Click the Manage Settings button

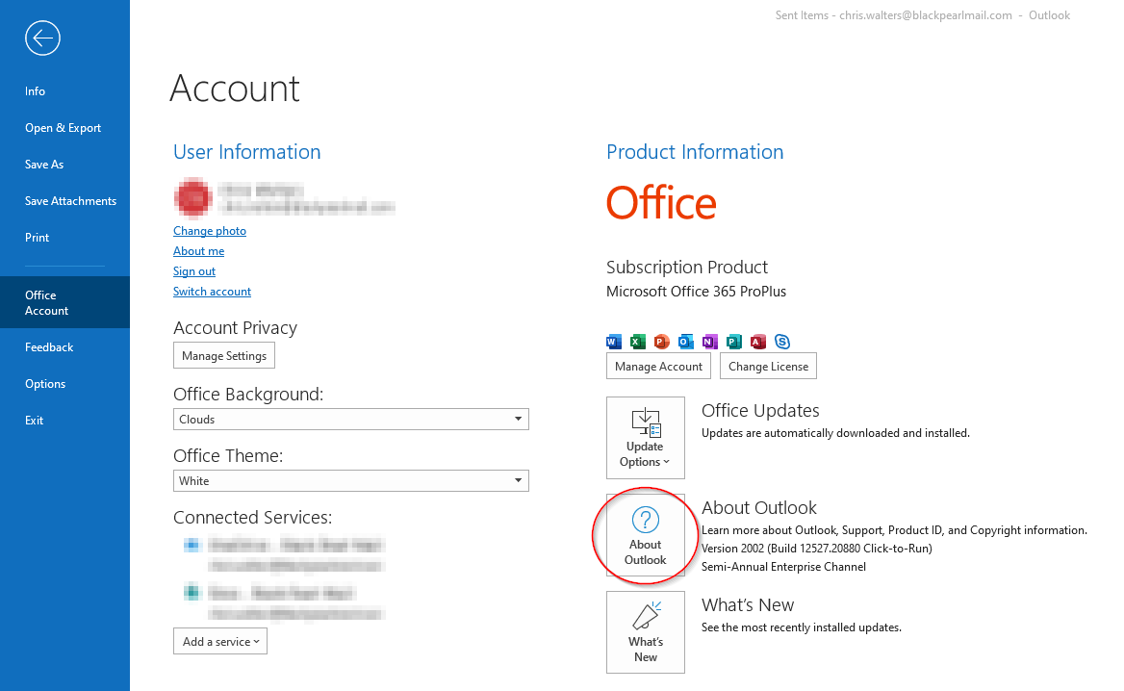(x=224, y=356)
